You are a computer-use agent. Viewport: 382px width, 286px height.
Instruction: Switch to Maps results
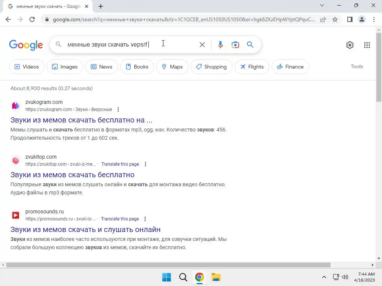click(172, 67)
